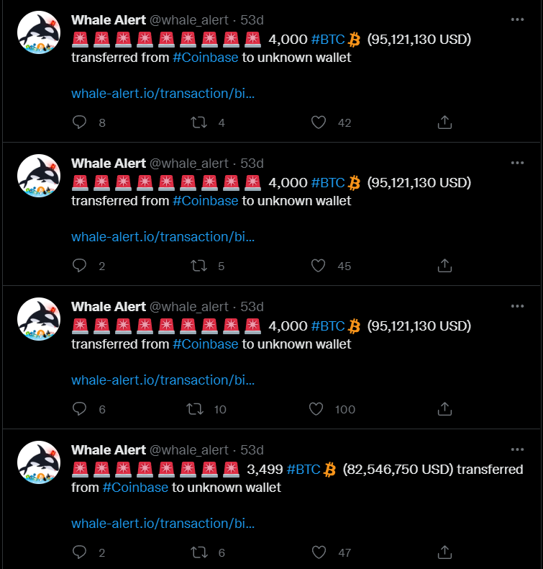543x569 pixels.
Task: Share the third tweet with 100 likes
Action: 444,409
